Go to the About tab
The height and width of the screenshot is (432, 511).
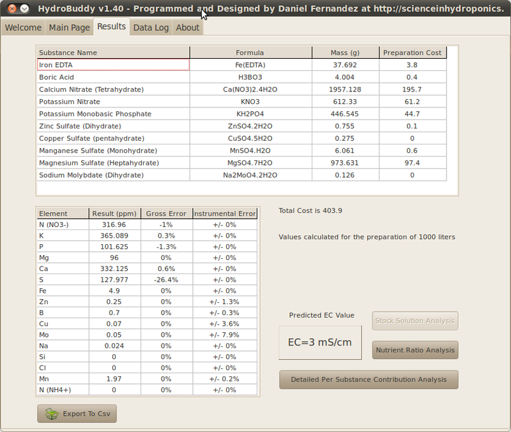(187, 27)
